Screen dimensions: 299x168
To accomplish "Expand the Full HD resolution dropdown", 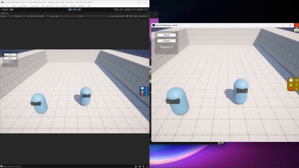I will [37, 16].
